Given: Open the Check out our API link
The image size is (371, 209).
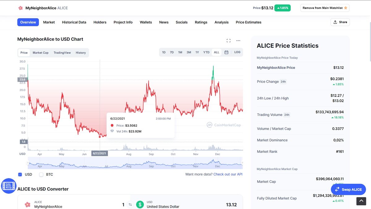Looking at the screenshot, I should (x=228, y=174).
